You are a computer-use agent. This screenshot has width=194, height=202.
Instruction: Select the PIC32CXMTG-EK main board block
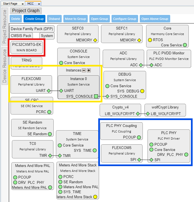coord(27,47)
